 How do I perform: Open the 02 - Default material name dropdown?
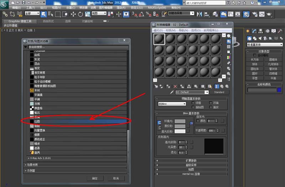click(x=192, y=92)
